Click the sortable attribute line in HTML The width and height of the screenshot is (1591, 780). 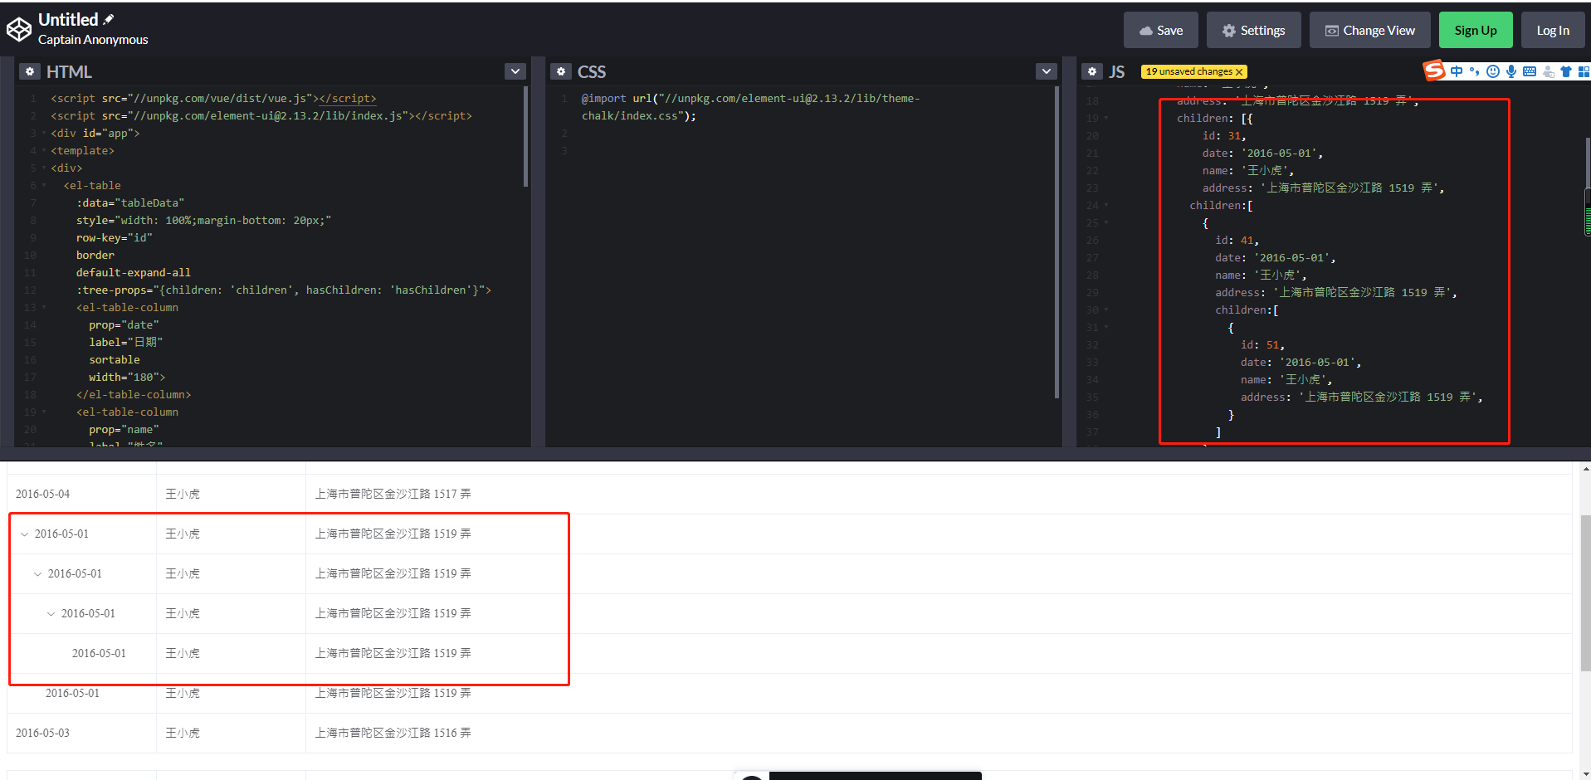[115, 359]
